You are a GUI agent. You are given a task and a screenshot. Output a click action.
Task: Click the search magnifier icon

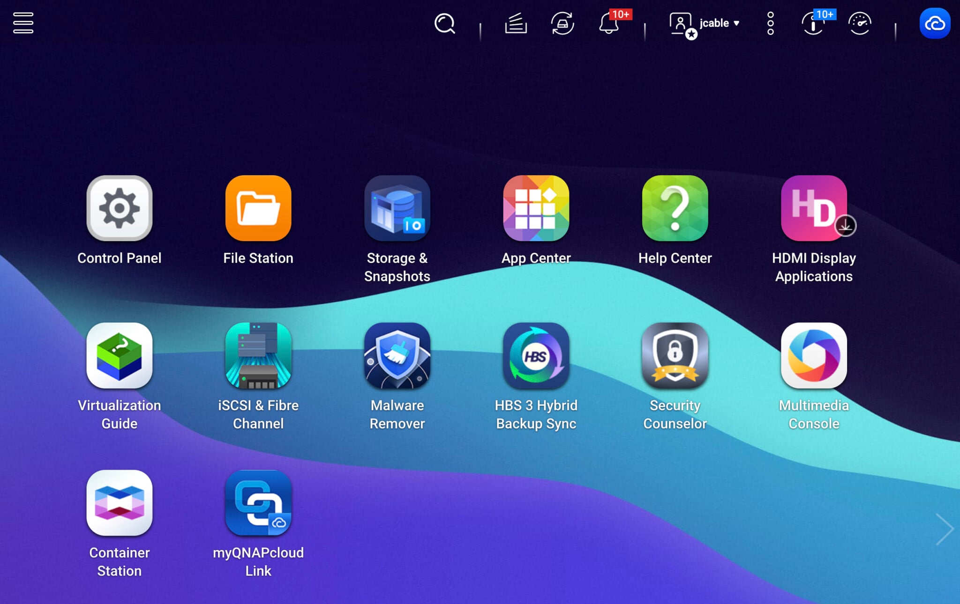pos(444,23)
